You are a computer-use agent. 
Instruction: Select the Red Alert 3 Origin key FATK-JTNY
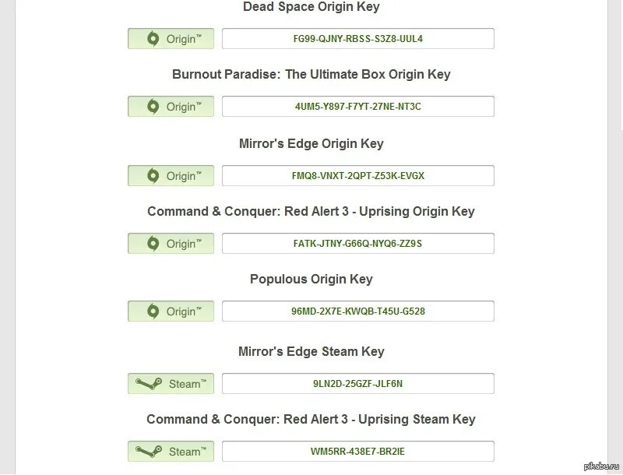coord(358,244)
